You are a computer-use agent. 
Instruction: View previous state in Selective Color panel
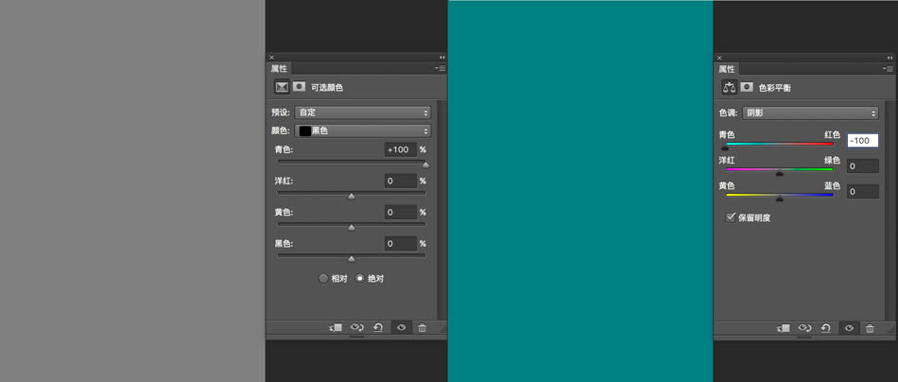click(x=356, y=327)
